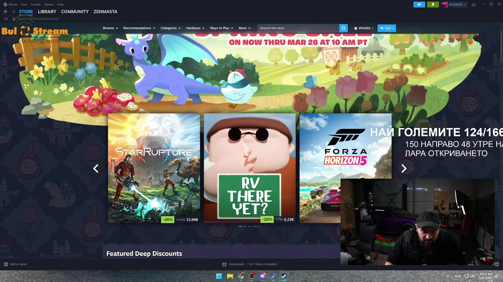Expand the Hardware dropdown
The height and width of the screenshot is (282, 503).
[x=195, y=28]
